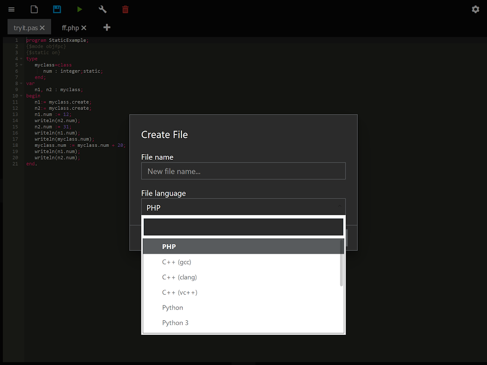Click the red trash delete icon
This screenshot has width=487, height=365.
pyautogui.click(x=126, y=10)
